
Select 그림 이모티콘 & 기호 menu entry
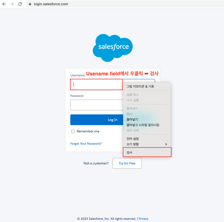[140, 86]
